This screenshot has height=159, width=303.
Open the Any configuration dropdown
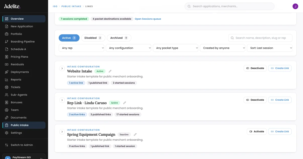[x=129, y=48]
